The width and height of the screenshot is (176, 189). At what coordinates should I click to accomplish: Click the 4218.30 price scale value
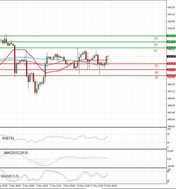click(x=171, y=29)
